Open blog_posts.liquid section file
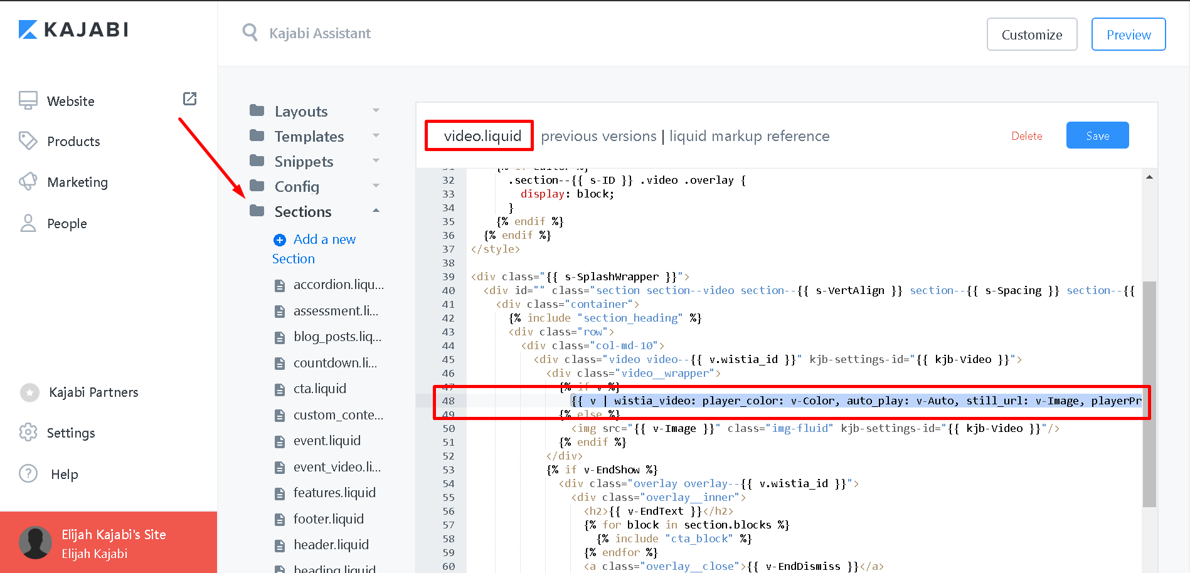 [337, 337]
